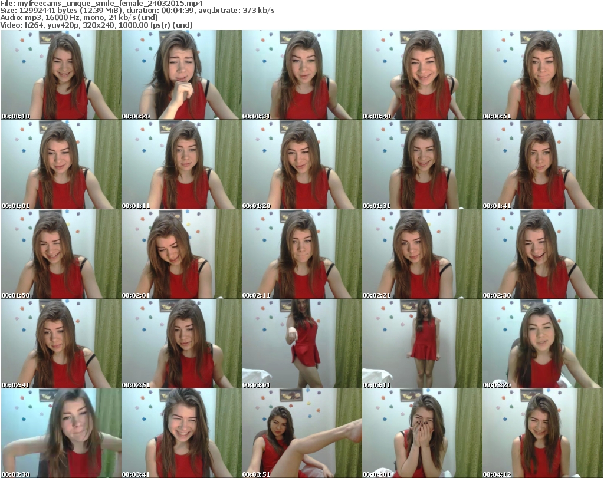The height and width of the screenshot is (478, 604).
Task: Open the thumbnail frame stamped 00:02:21
Action: [422, 254]
